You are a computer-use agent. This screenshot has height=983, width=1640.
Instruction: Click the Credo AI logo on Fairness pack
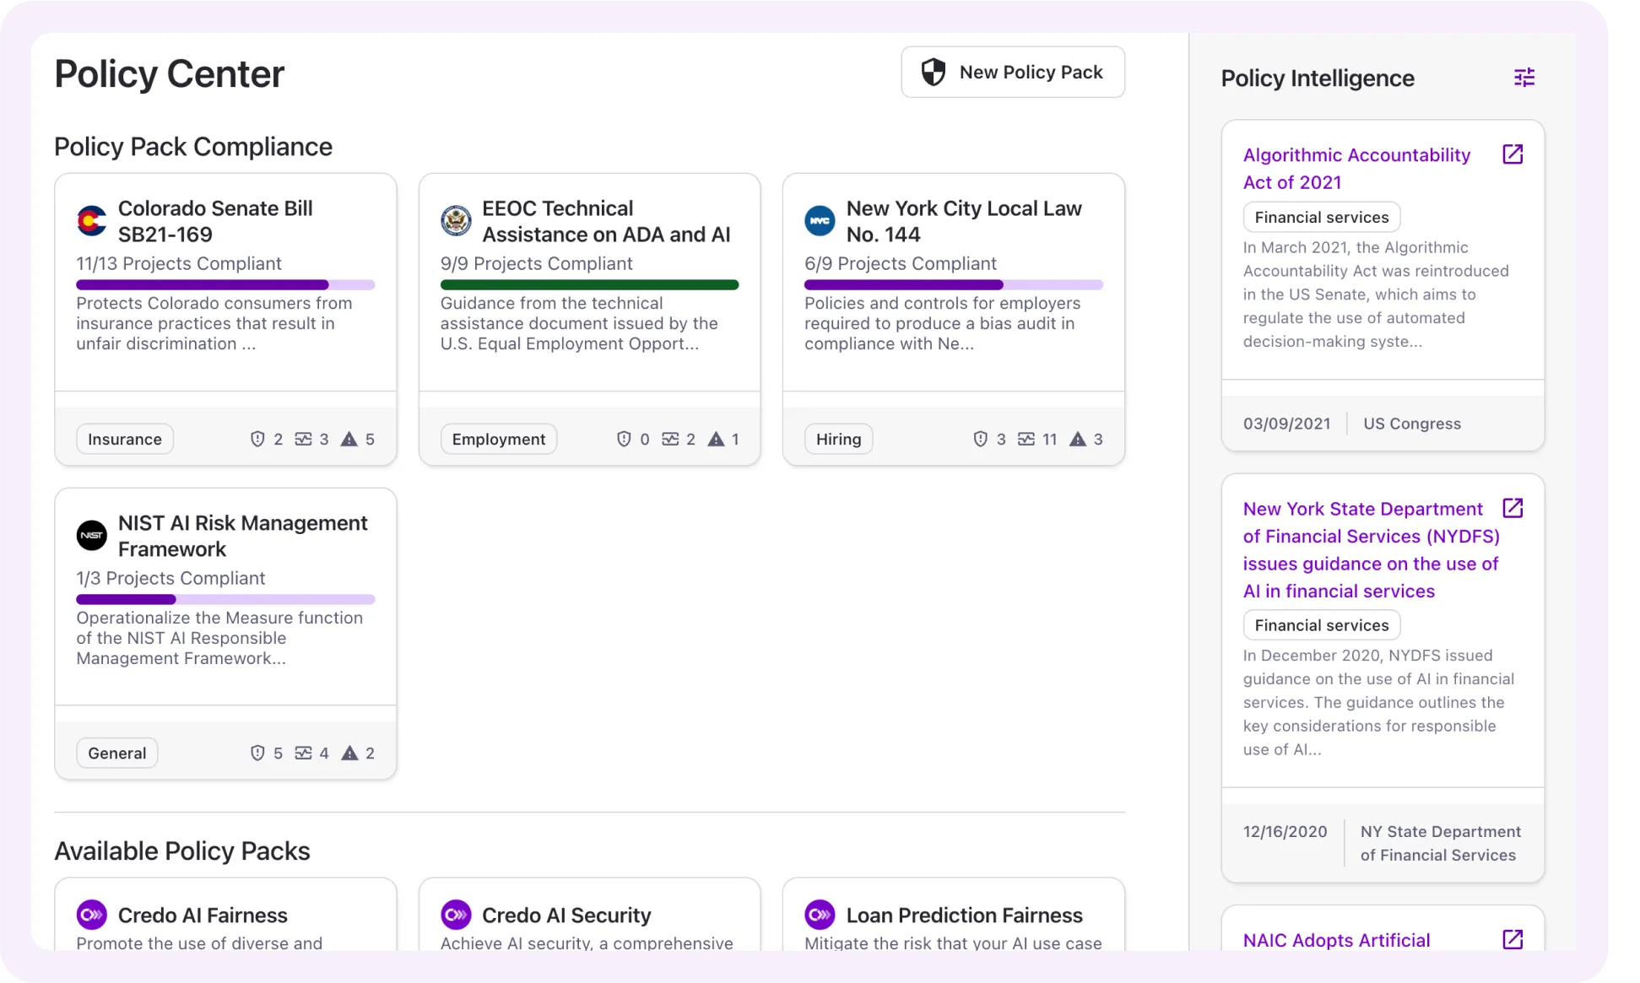point(93,915)
